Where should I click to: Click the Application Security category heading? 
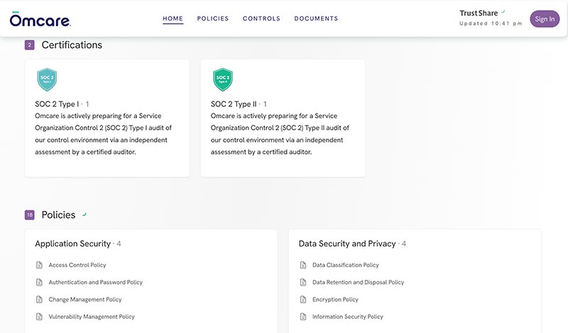[72, 244]
